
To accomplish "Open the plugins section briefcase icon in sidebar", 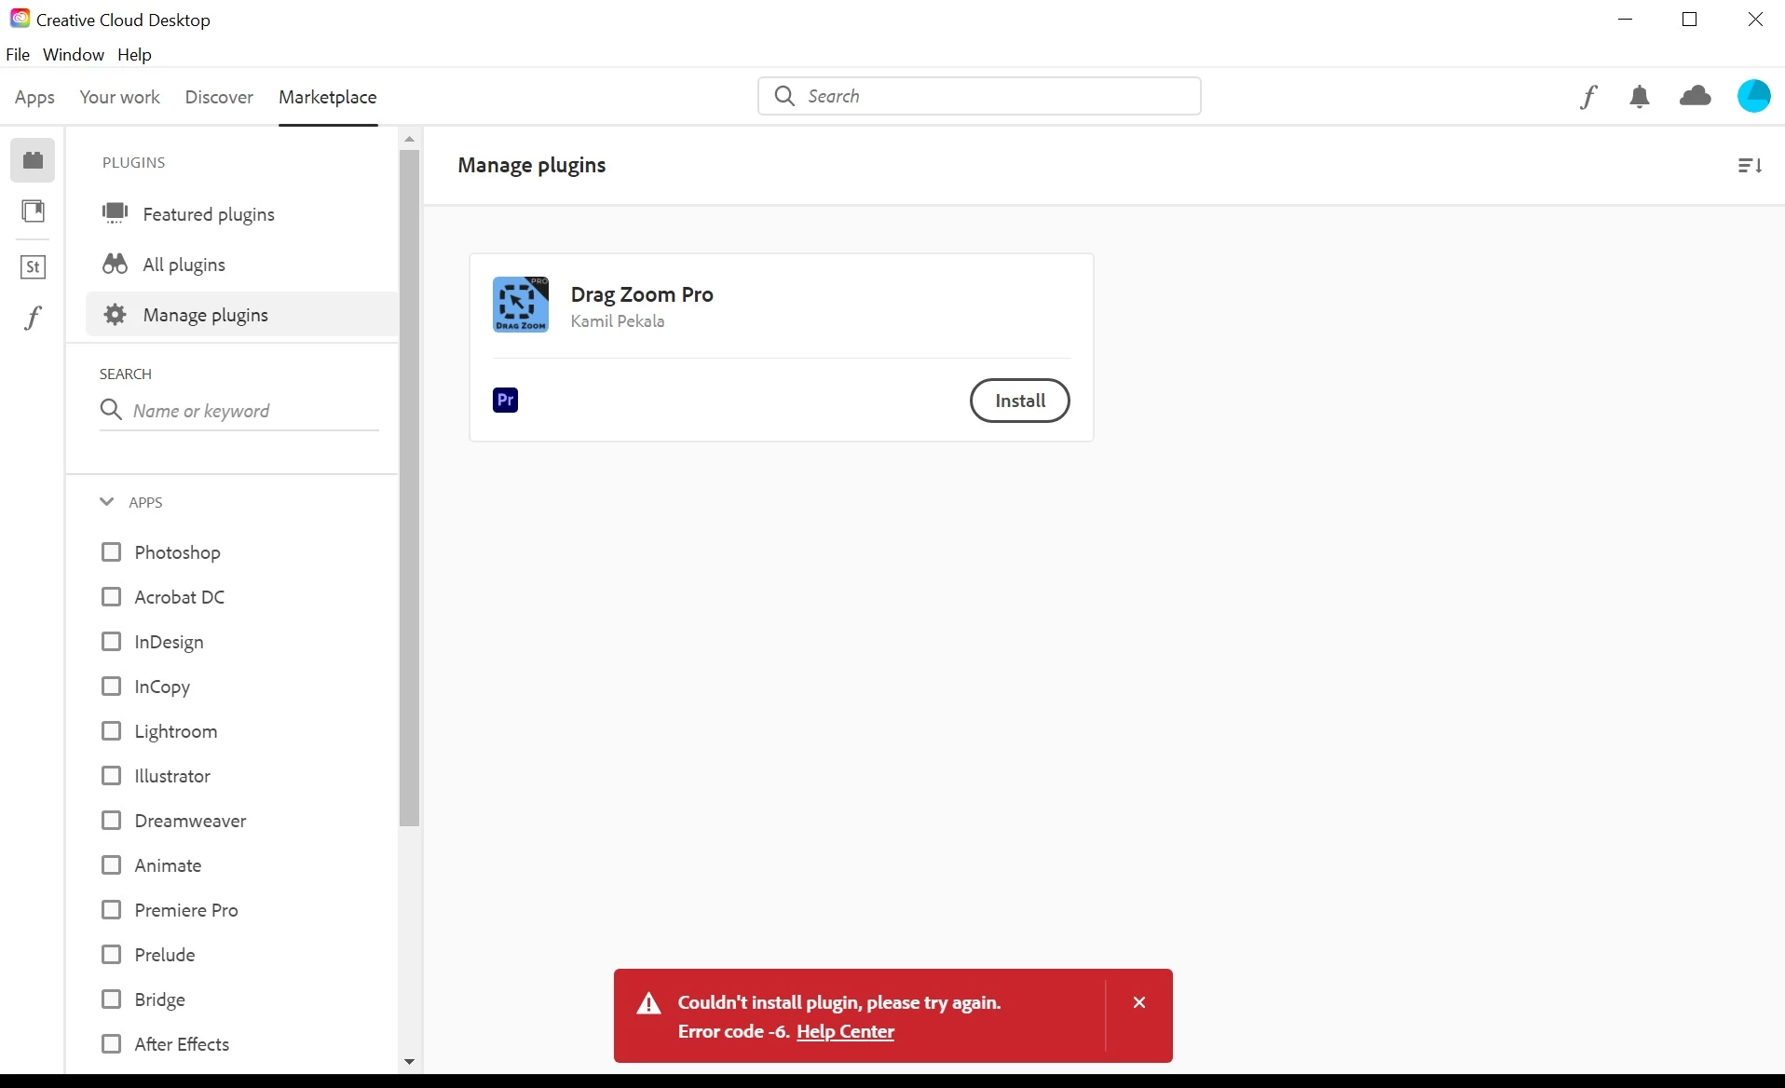I will [x=33, y=160].
